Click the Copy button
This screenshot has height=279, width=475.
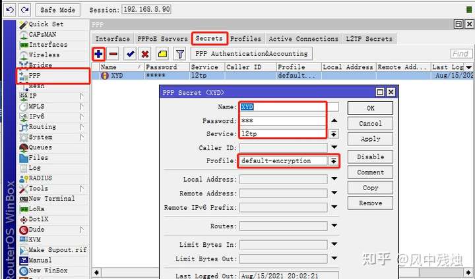(x=370, y=188)
